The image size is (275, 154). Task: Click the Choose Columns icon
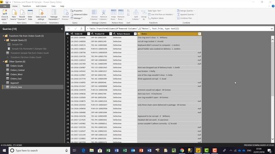(94, 15)
